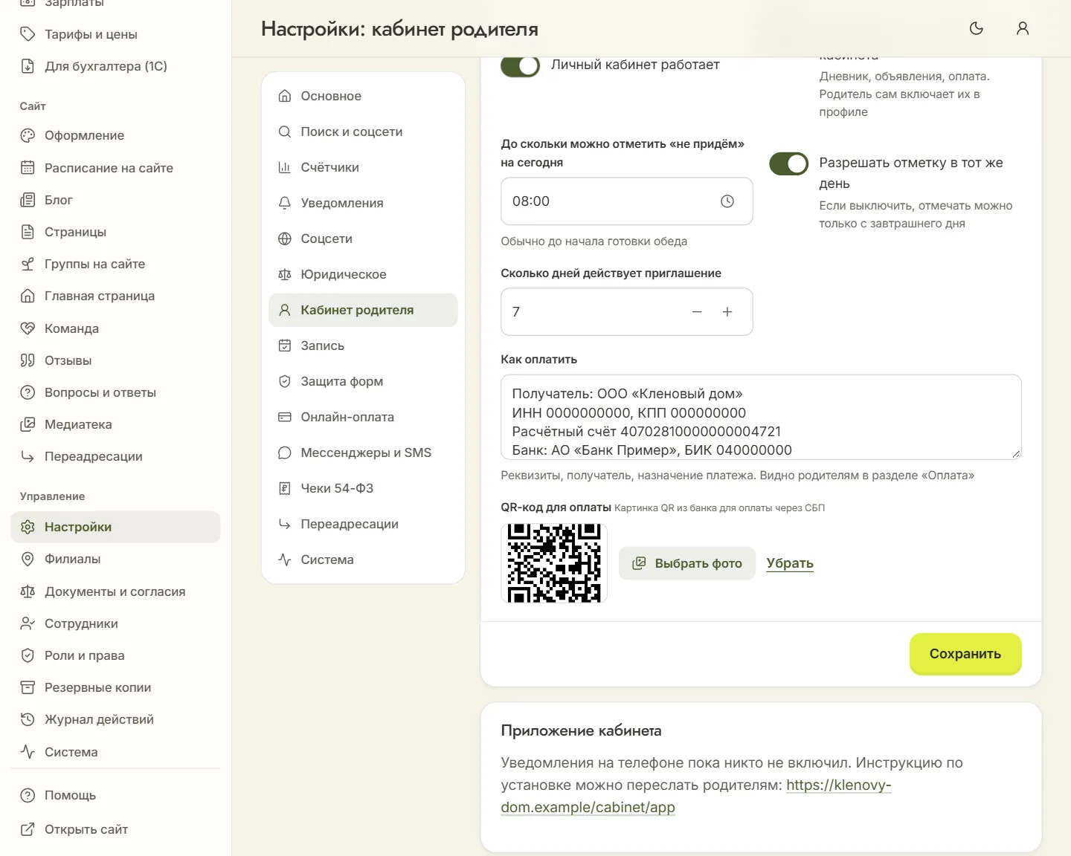The width and height of the screenshot is (1071, 856).
Task: Toggle dark mode moon icon
Action: coord(977,28)
